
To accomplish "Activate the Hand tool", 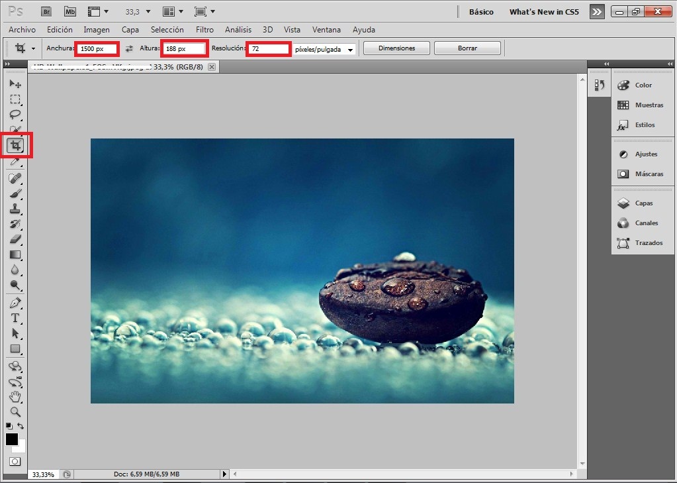I will tap(15, 397).
